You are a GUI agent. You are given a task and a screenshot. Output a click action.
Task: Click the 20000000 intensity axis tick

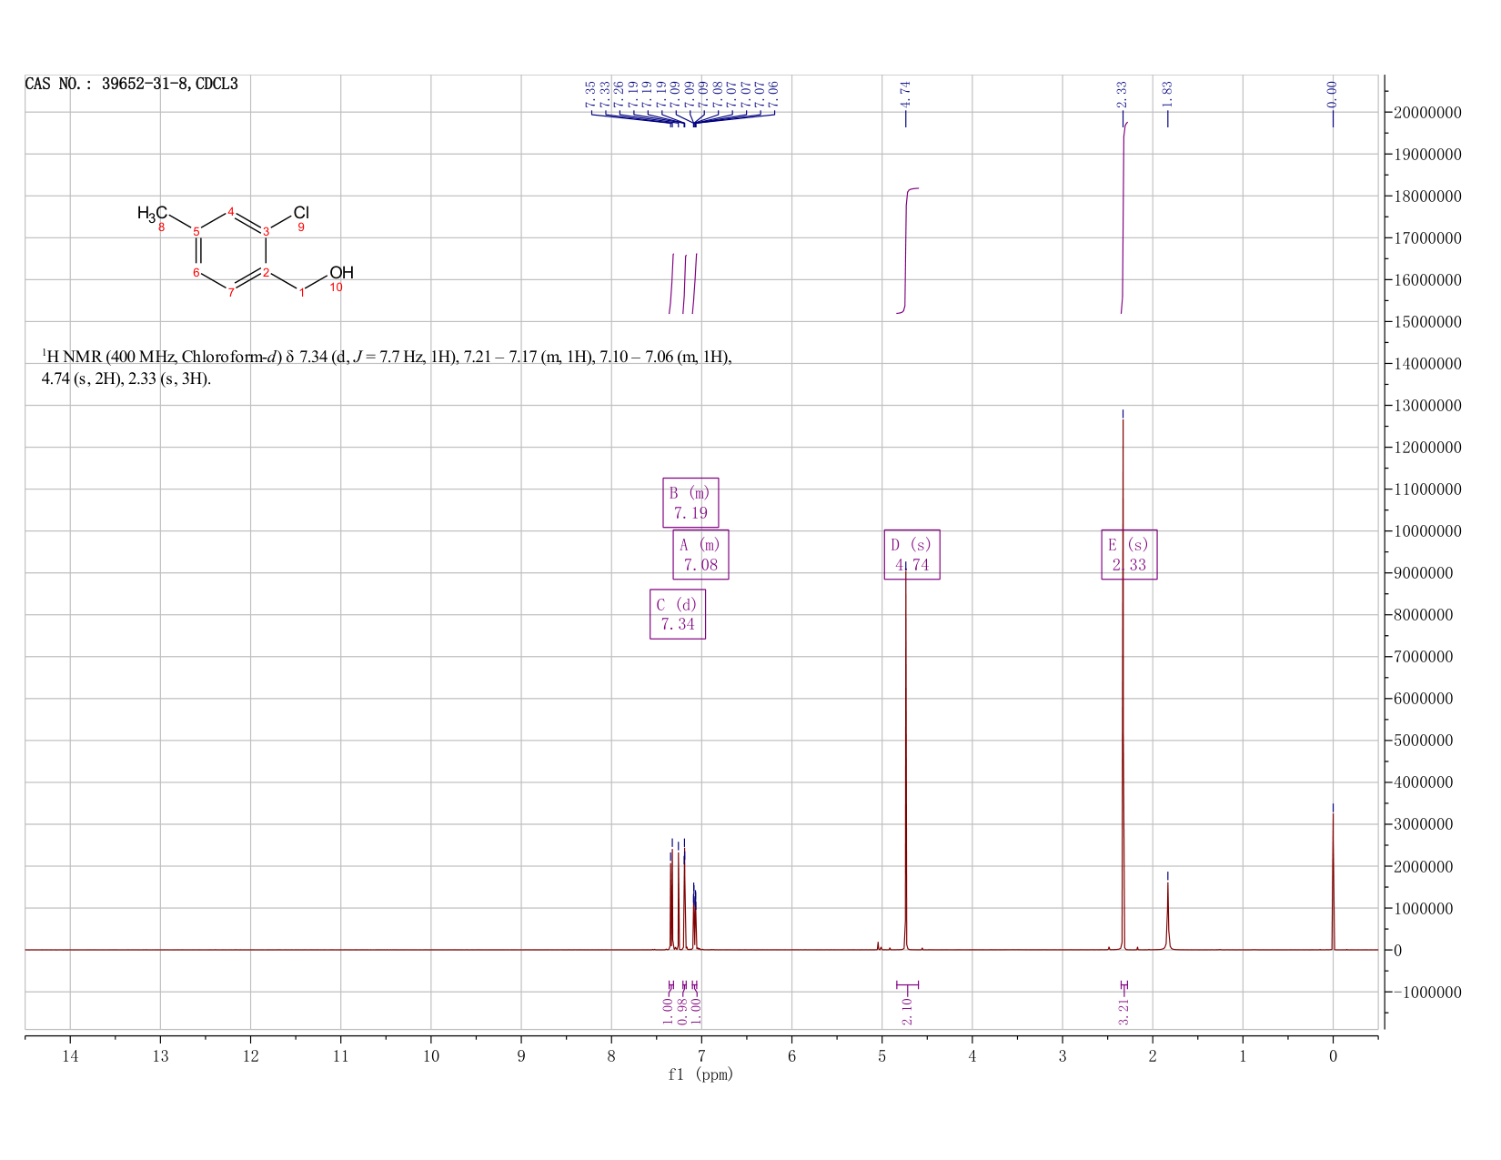(1426, 113)
